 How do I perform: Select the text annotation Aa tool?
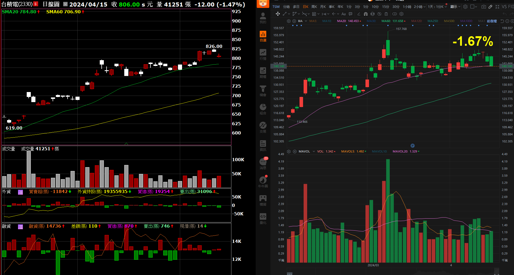(x=343, y=14)
